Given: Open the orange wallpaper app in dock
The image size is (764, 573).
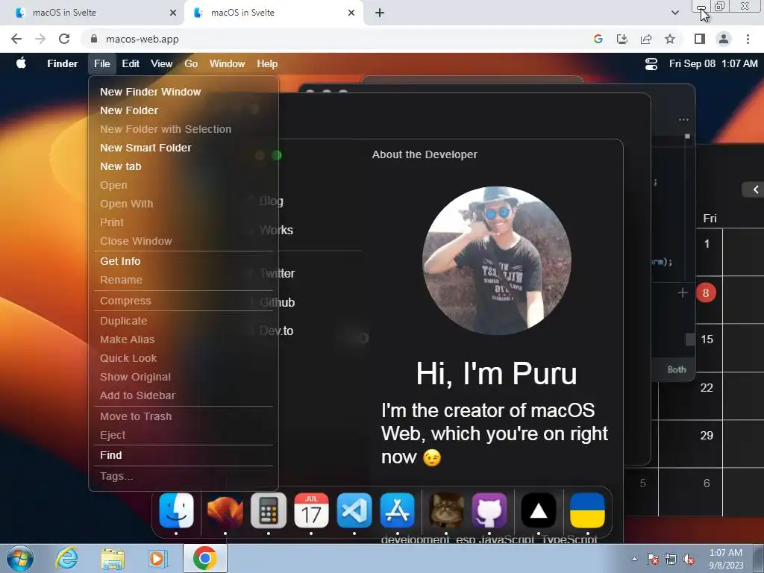Looking at the screenshot, I should click(x=225, y=510).
